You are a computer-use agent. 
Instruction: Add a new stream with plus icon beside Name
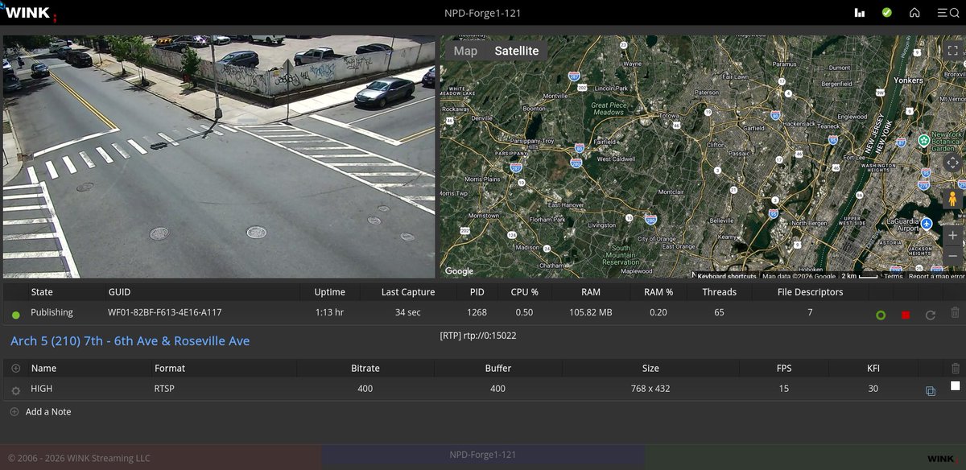(15, 368)
